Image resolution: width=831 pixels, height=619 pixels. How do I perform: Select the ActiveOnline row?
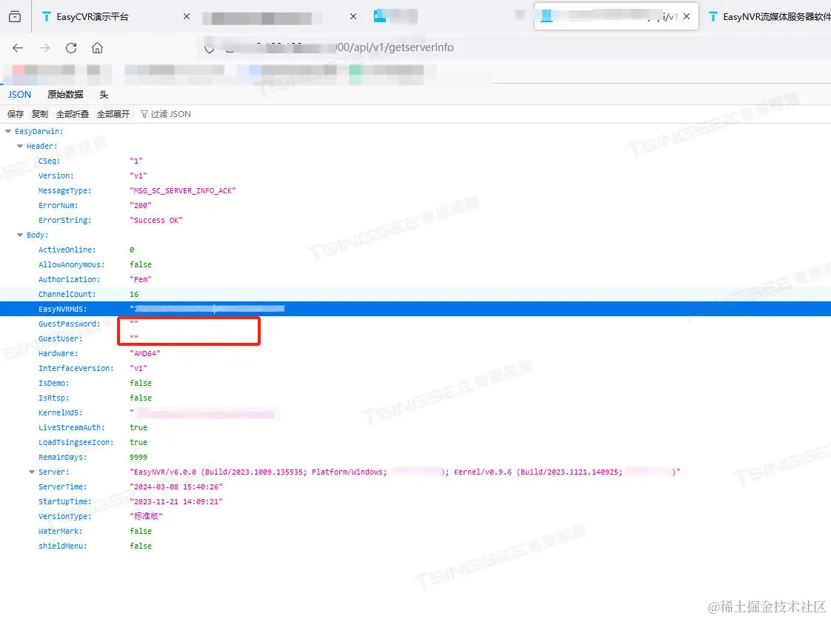coord(415,250)
